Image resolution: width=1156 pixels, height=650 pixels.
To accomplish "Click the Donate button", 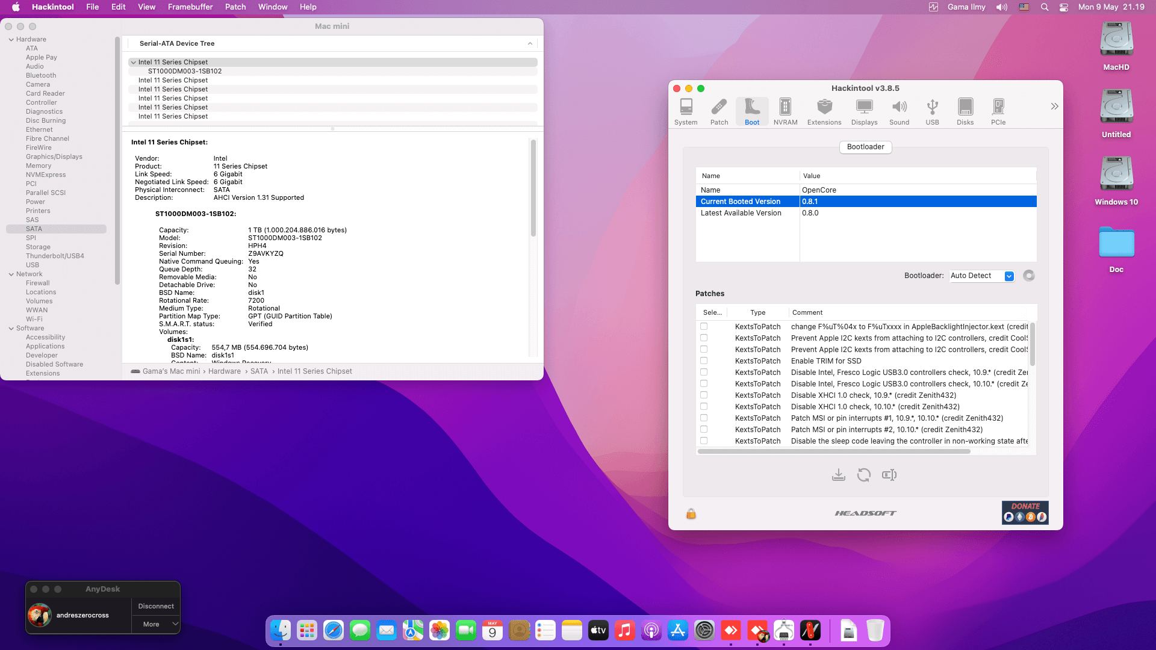I will (1025, 513).
